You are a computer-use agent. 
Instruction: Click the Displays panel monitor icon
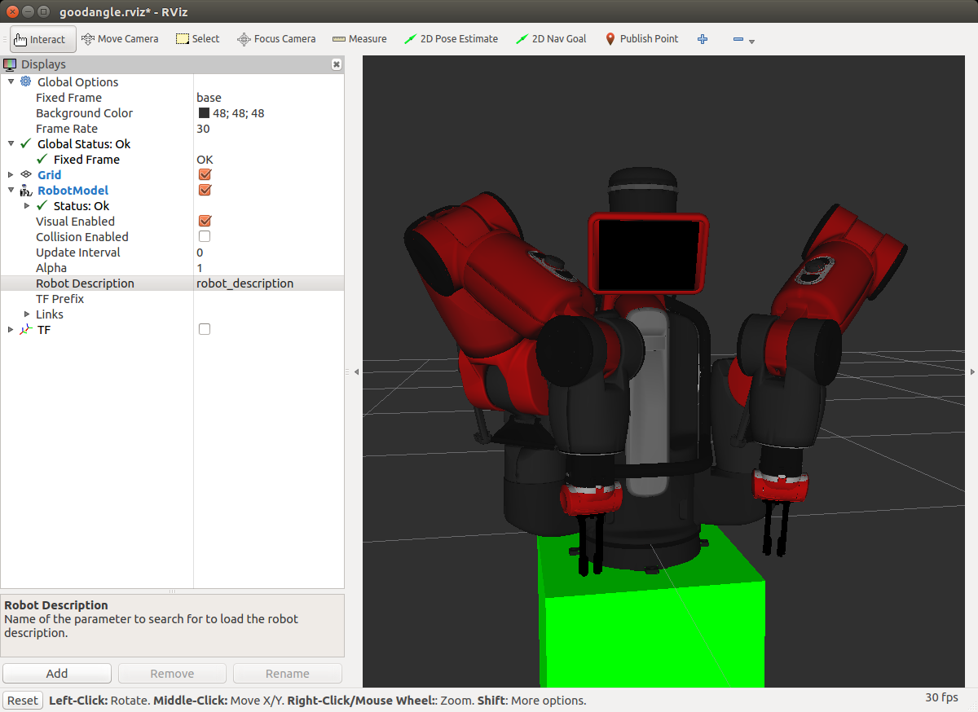click(10, 64)
